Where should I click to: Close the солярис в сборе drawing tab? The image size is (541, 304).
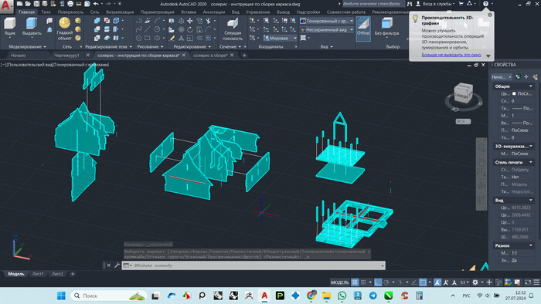(232, 55)
